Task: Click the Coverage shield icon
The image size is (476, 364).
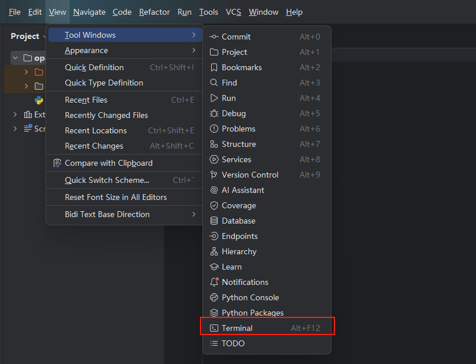Action: 214,205
